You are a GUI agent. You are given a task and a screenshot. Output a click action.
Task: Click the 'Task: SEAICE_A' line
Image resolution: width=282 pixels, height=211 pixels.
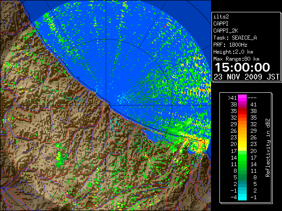[x=235, y=38]
